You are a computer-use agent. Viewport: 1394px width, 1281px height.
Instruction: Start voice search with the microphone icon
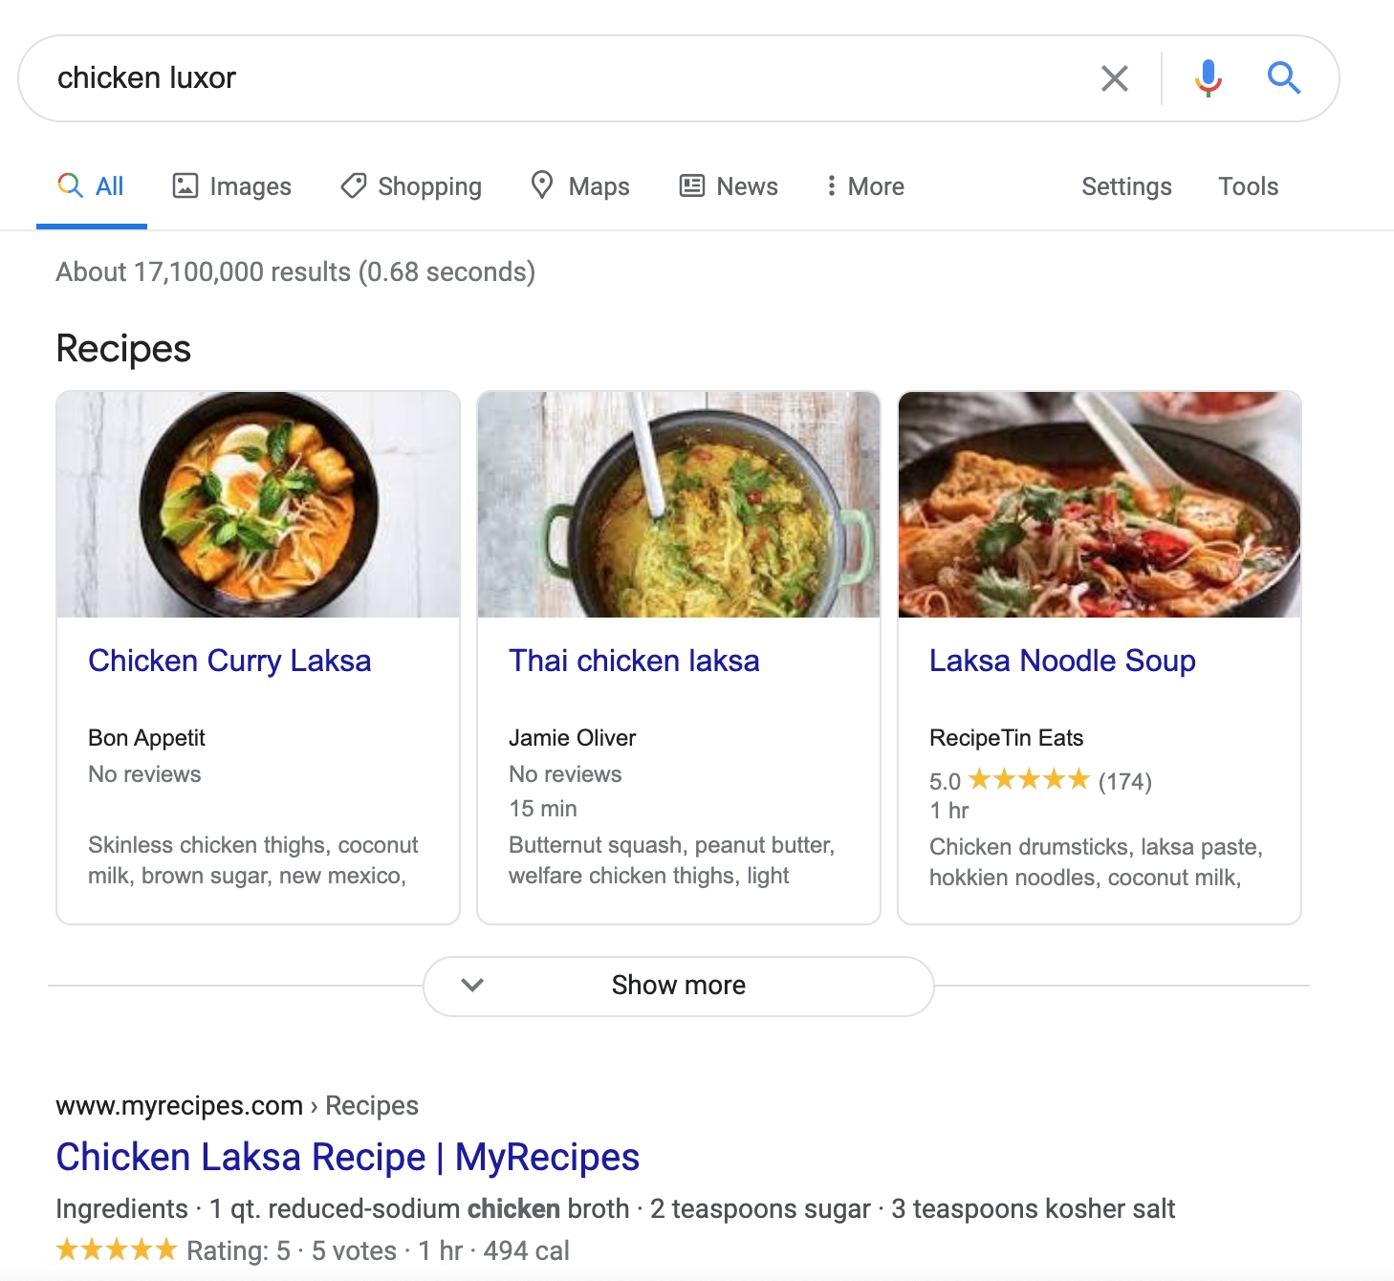(1209, 78)
